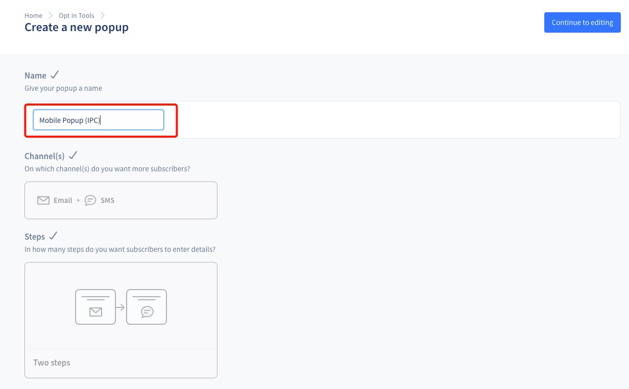Select the Two steps option card
Screen dimensions: 629x389
pos(121,319)
